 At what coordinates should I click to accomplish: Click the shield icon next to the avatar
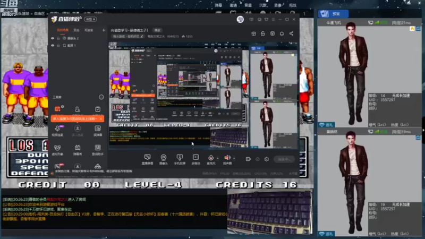click(251, 20)
